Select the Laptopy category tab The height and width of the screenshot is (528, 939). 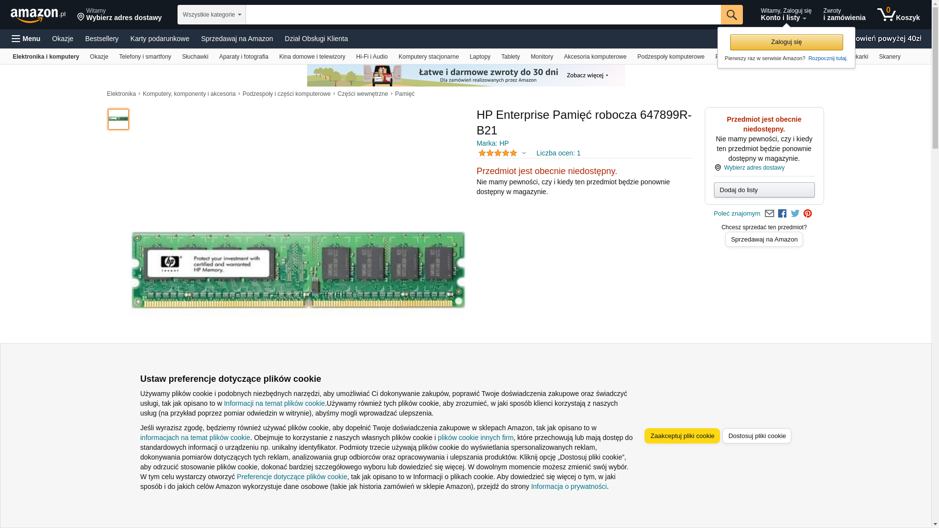click(x=479, y=57)
